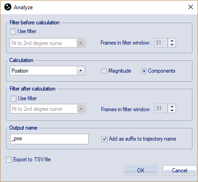Screen dimensions: 198x182
Task: Uncheck Add as suffix to trajectory name
Action: pyautogui.click(x=104, y=139)
